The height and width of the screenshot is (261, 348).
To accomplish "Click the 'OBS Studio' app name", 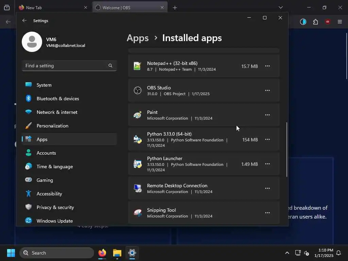I will [159, 88].
